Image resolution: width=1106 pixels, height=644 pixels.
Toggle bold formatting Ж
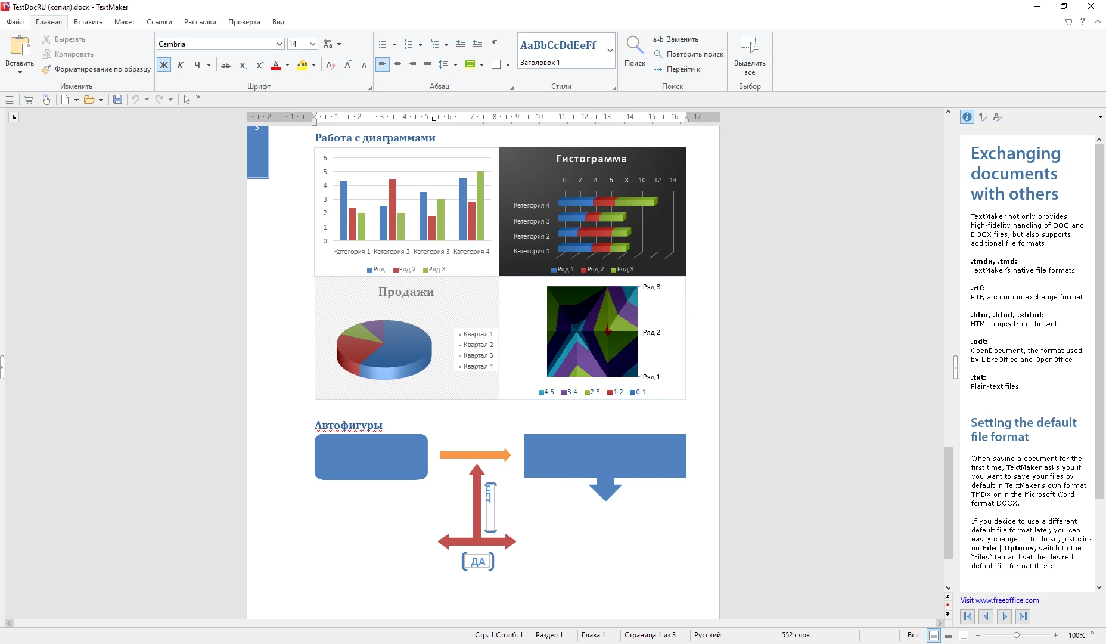pyautogui.click(x=164, y=65)
